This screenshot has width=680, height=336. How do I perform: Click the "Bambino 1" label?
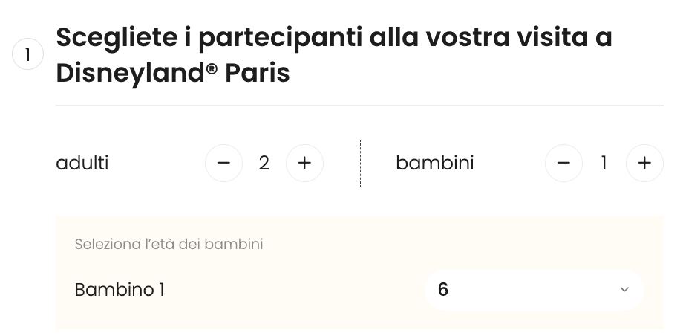(120, 289)
